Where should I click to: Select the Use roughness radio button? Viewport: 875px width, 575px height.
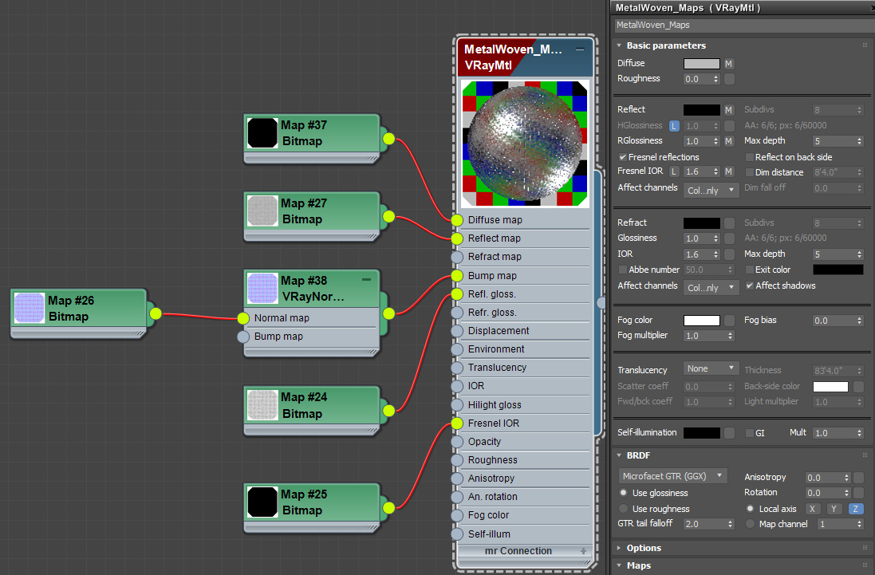pyautogui.click(x=623, y=509)
